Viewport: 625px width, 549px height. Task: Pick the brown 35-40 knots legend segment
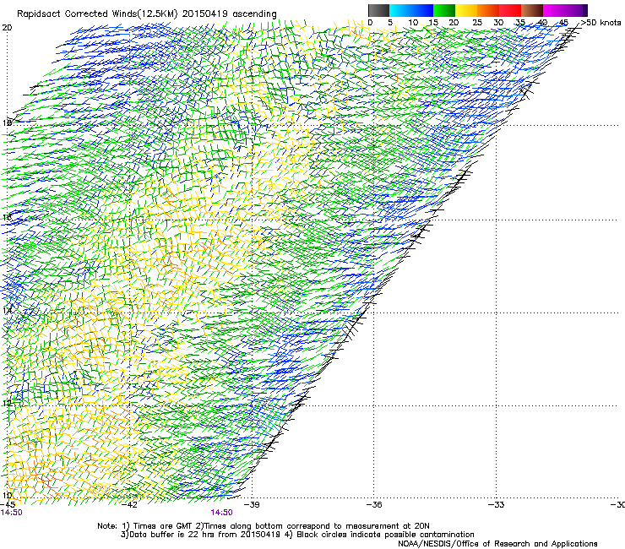532,10
